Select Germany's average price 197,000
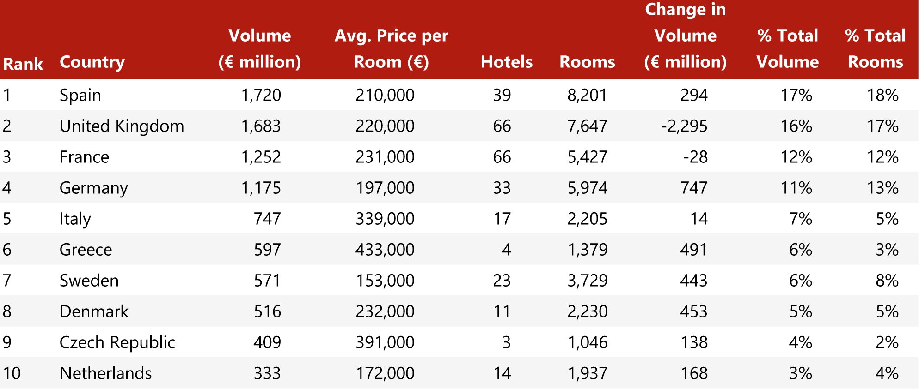 385,188
